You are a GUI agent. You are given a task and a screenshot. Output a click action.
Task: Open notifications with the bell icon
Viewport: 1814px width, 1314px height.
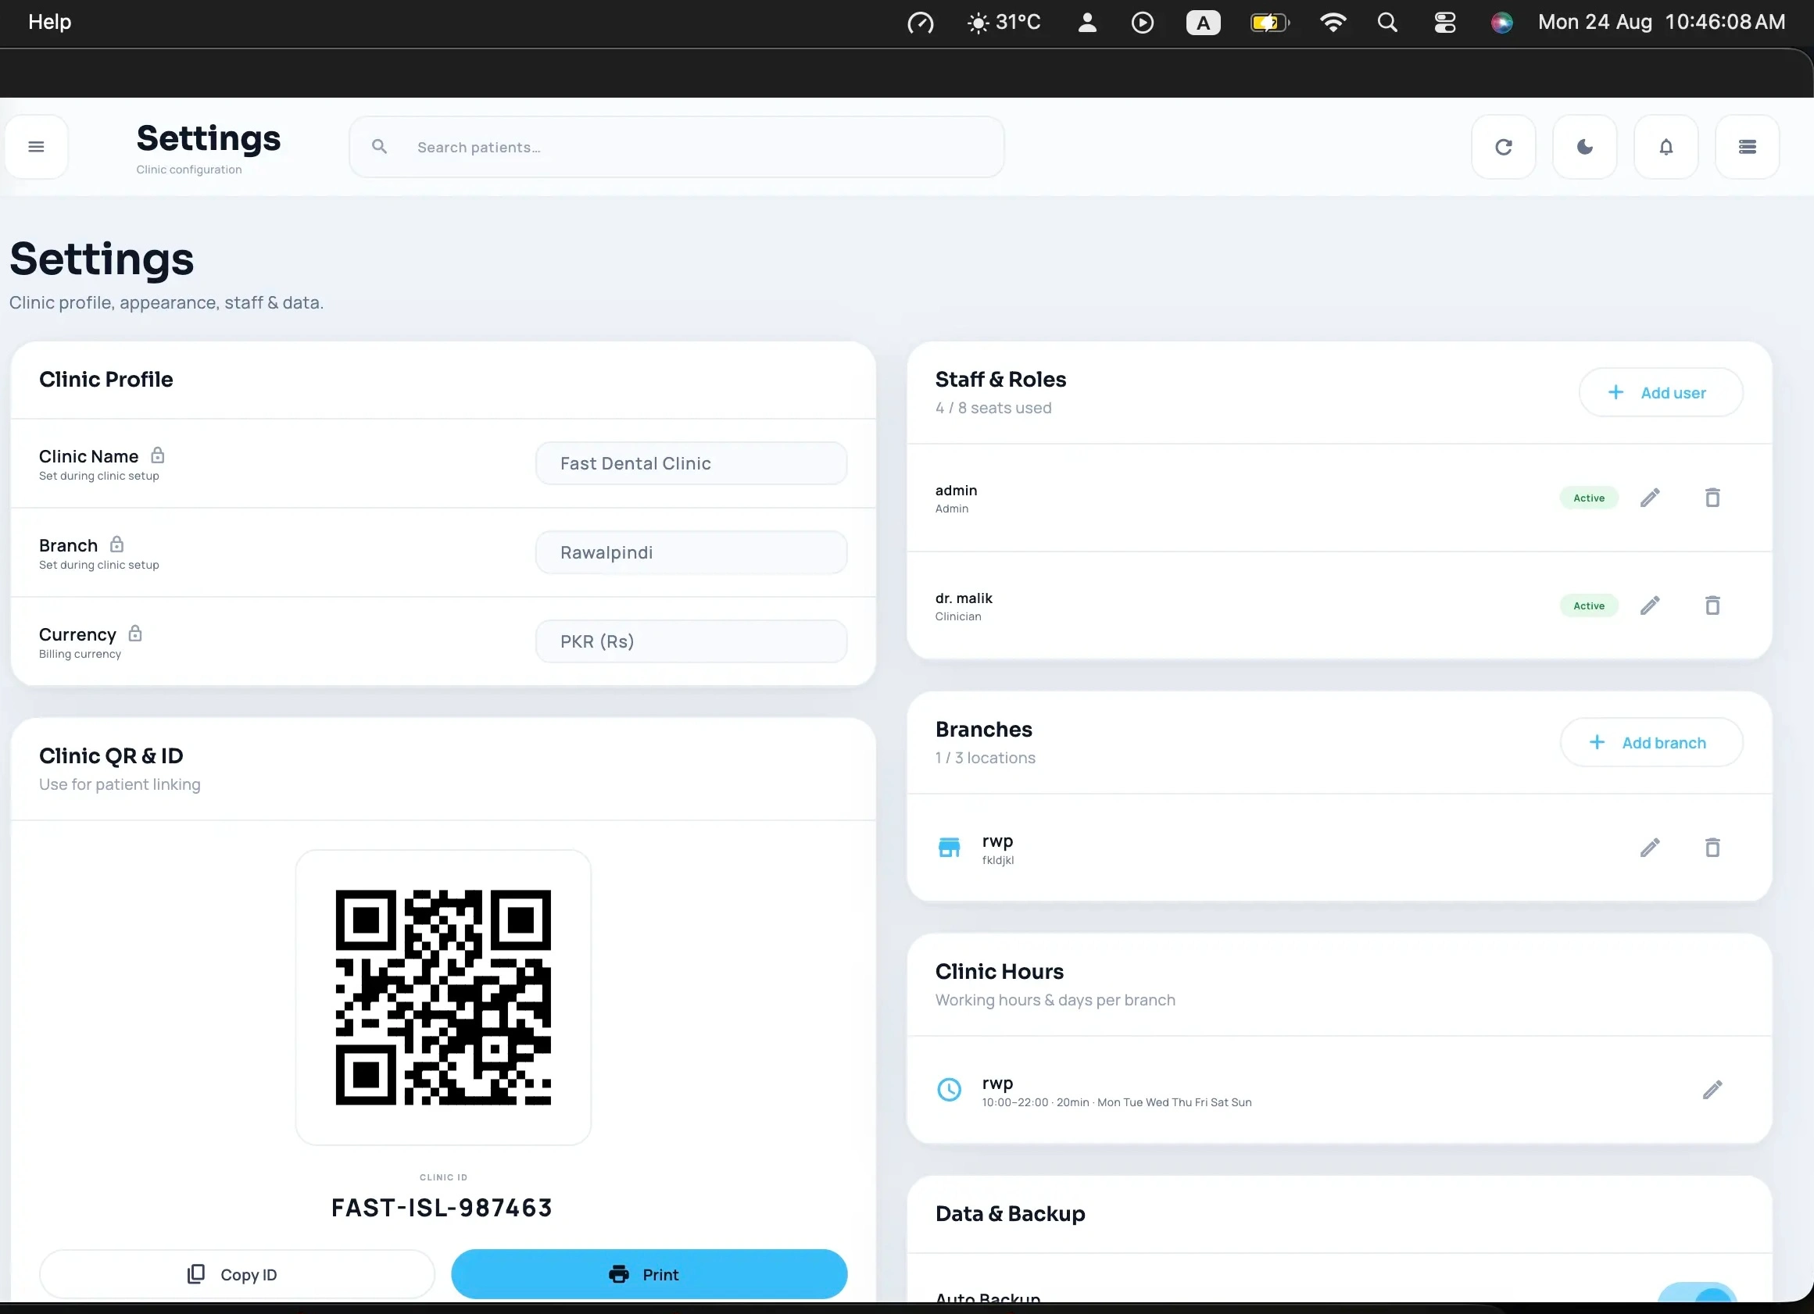pos(1666,147)
